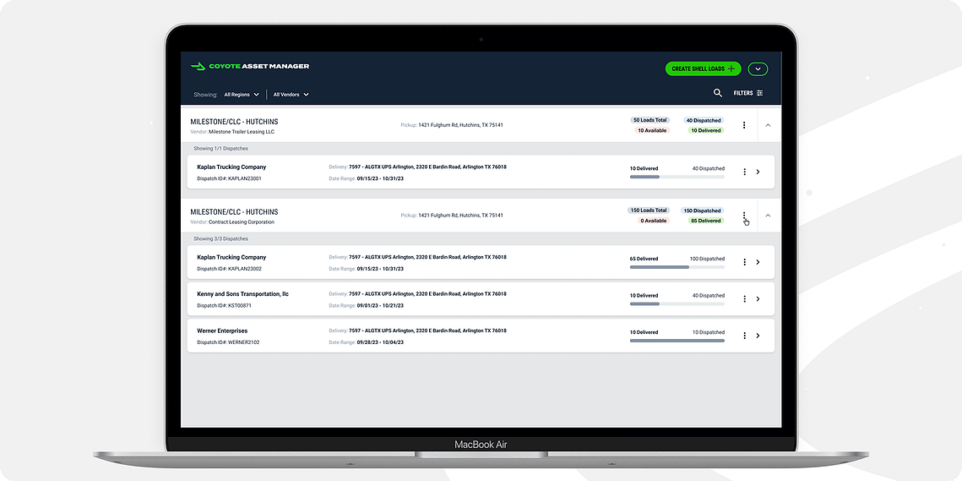
Task: Click 10 Dispatched count on Werner row
Action: point(708,332)
